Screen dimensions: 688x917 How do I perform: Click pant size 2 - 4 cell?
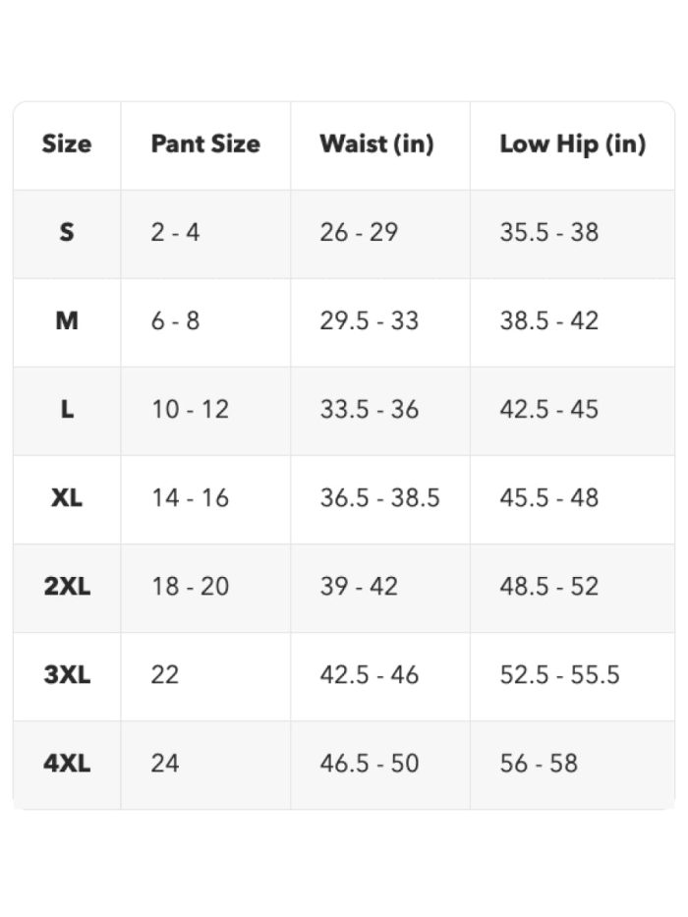(x=175, y=232)
